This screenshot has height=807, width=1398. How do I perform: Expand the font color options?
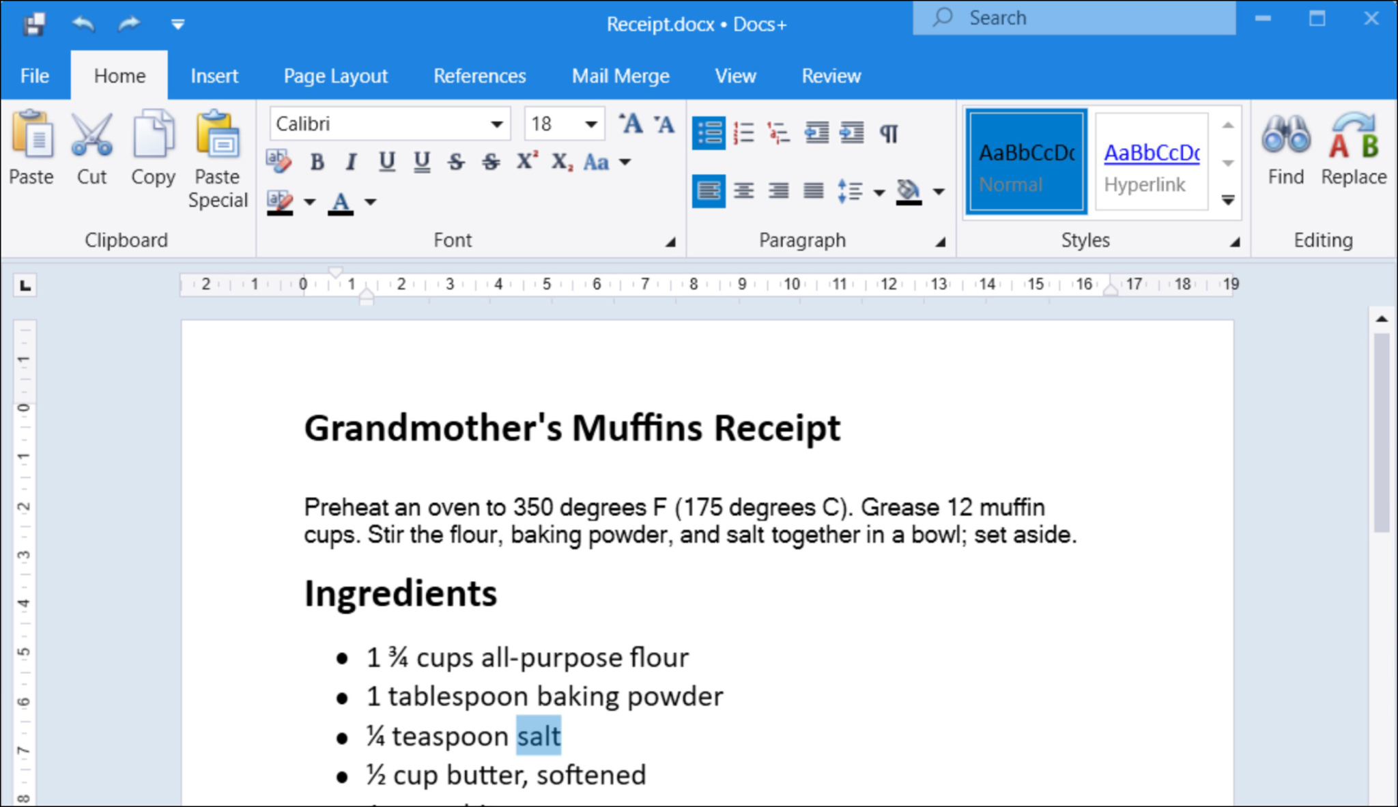pyautogui.click(x=370, y=202)
